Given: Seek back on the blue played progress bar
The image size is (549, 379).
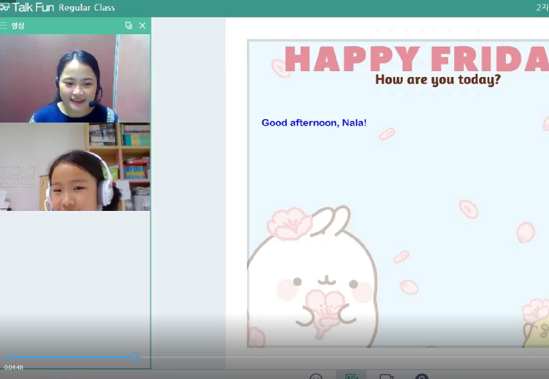Looking at the screenshot, I should coord(67,357).
